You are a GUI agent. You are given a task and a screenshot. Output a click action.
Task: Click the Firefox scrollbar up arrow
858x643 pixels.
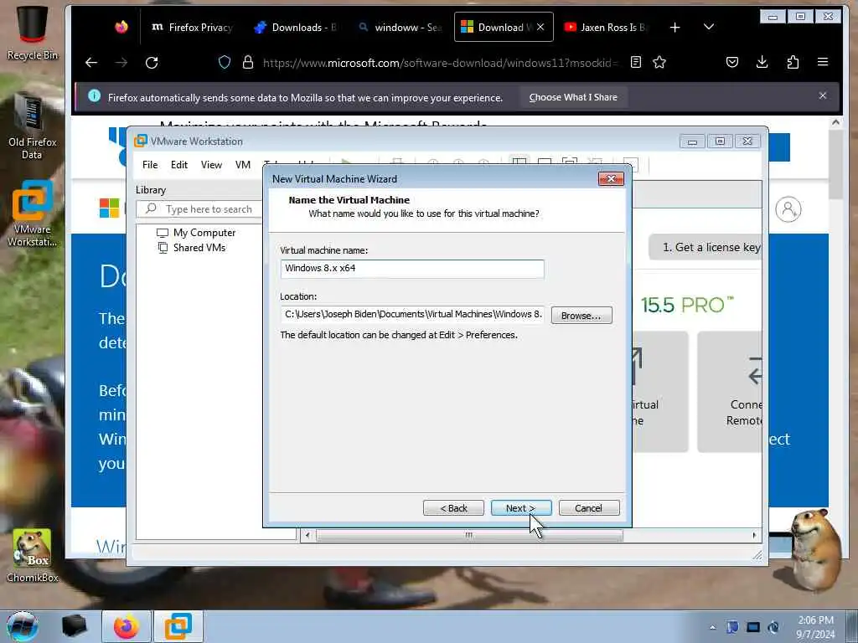coord(835,122)
